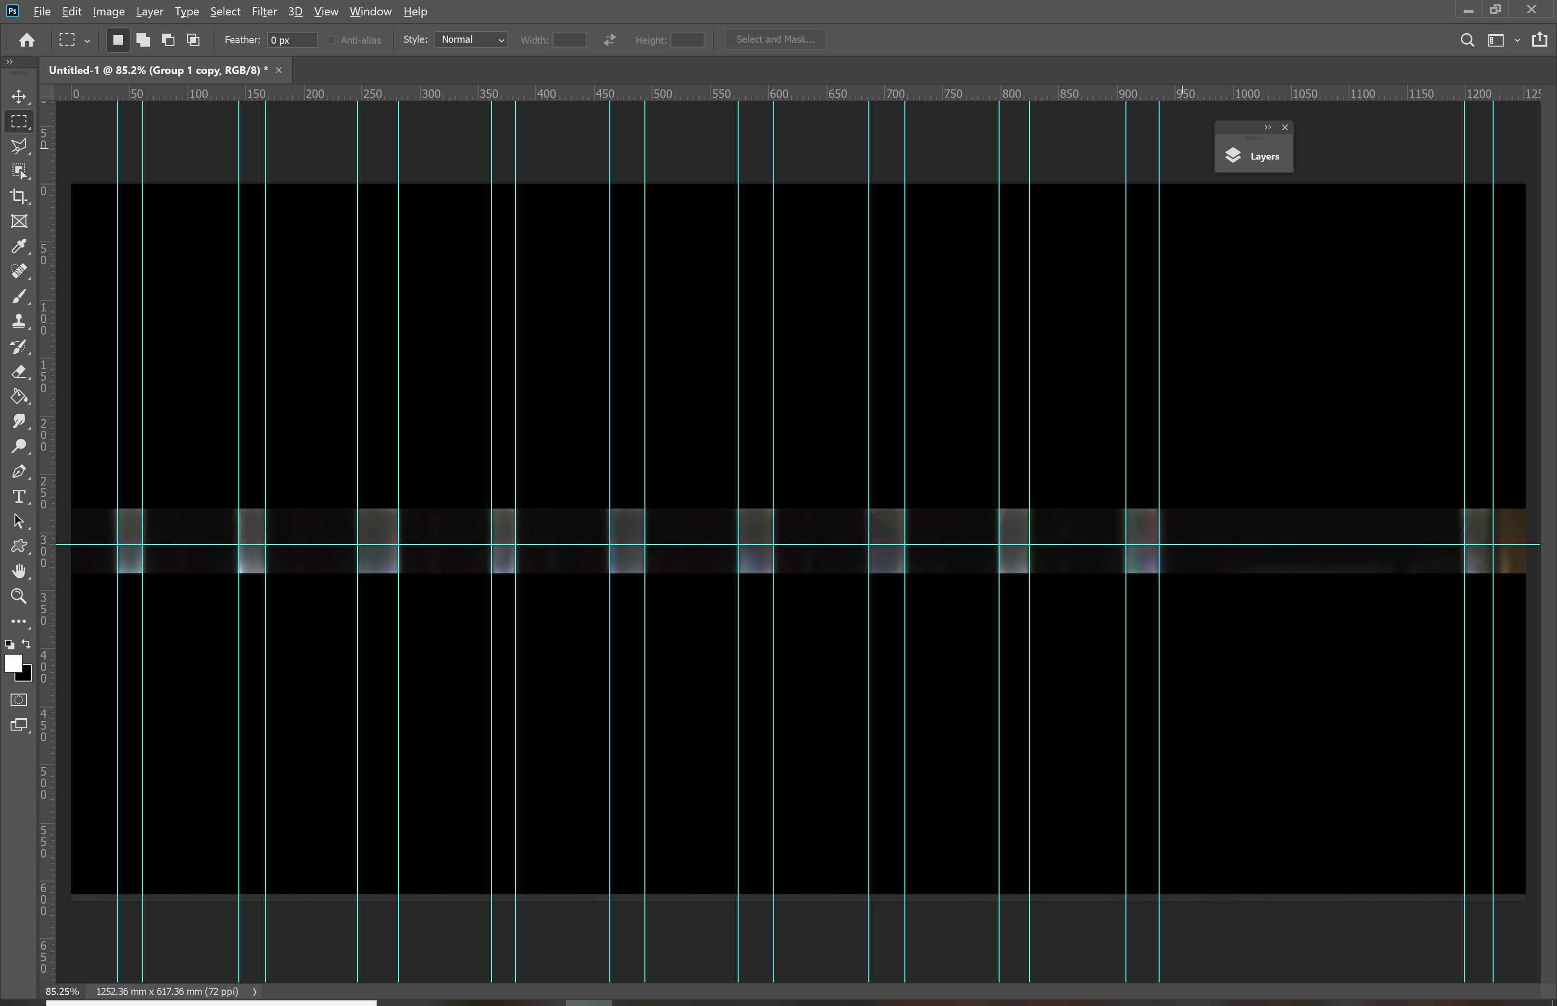1557x1006 pixels.
Task: Select the Eraser tool
Action: coord(19,371)
